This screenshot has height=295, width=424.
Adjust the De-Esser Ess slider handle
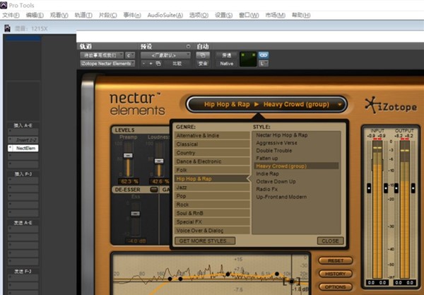point(136,214)
